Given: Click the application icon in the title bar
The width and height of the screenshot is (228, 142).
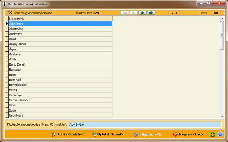Looking at the screenshot, I should (4, 4).
